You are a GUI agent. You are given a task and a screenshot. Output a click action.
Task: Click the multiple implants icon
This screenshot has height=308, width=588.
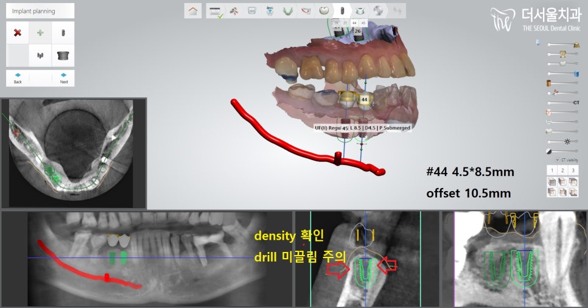40,55
